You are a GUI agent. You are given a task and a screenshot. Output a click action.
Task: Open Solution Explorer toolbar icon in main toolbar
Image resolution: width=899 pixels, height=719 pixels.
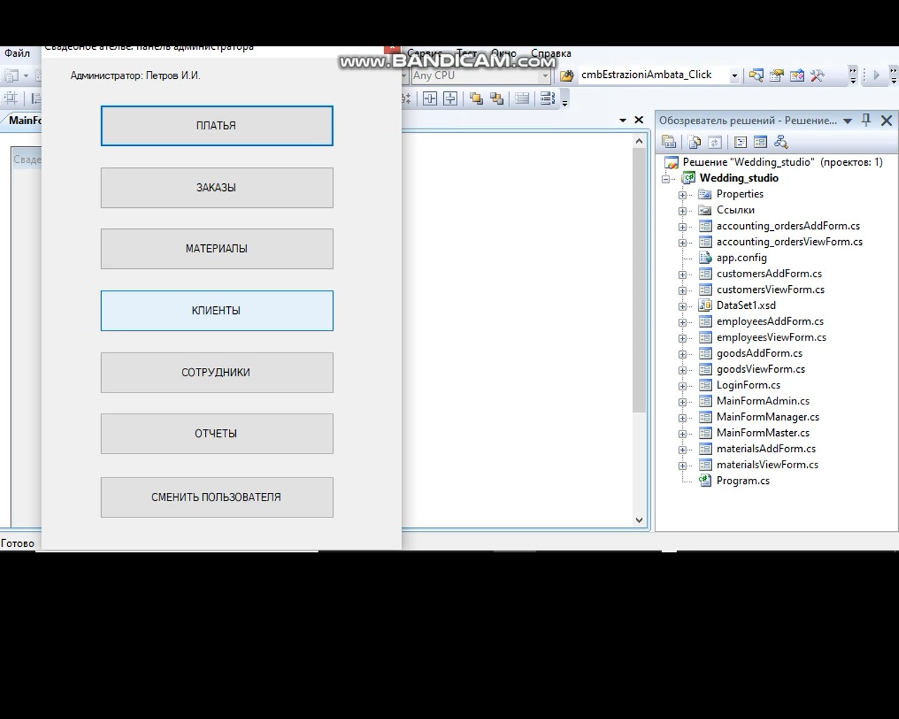[756, 75]
